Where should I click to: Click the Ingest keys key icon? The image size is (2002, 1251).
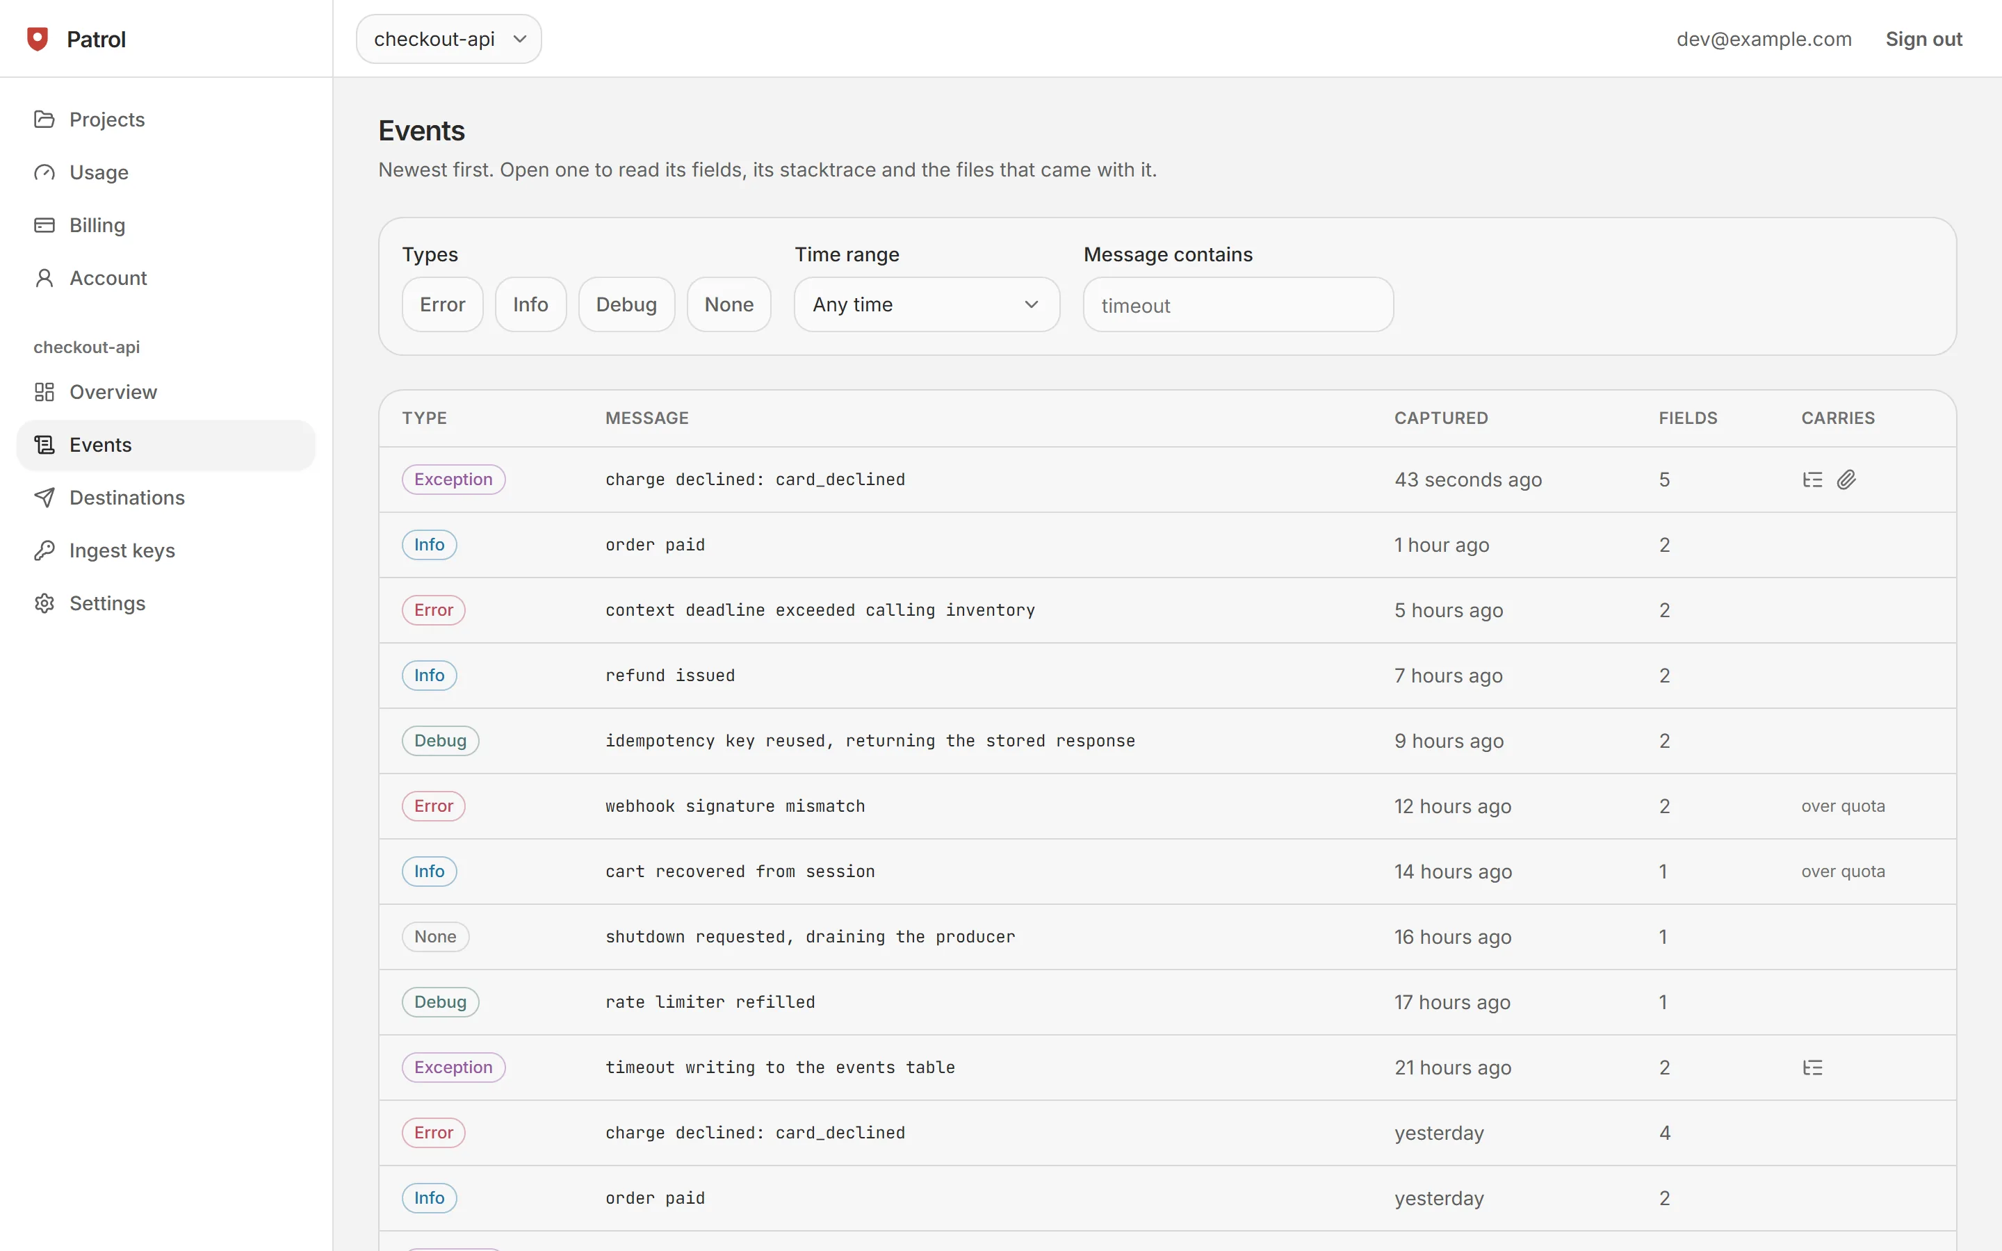(44, 550)
